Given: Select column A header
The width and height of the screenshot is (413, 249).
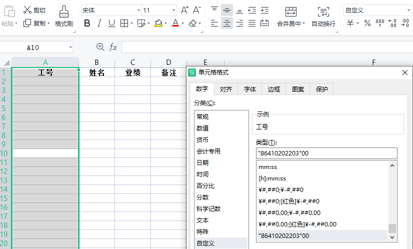Looking at the screenshot, I should (x=45, y=62).
